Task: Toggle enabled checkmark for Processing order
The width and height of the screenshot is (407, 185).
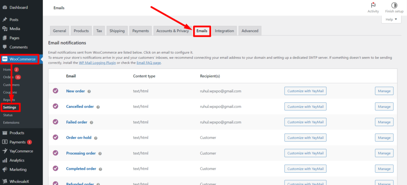Action: (56, 153)
